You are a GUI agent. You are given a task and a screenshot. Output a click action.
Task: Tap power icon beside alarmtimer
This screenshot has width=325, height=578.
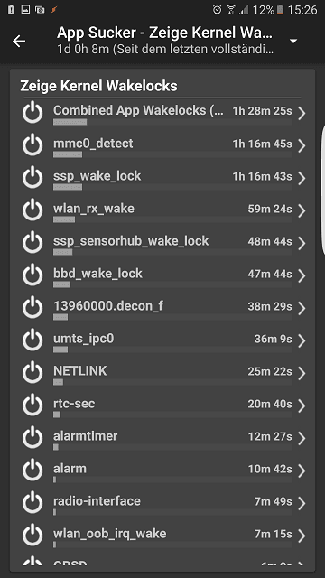[x=32, y=437]
